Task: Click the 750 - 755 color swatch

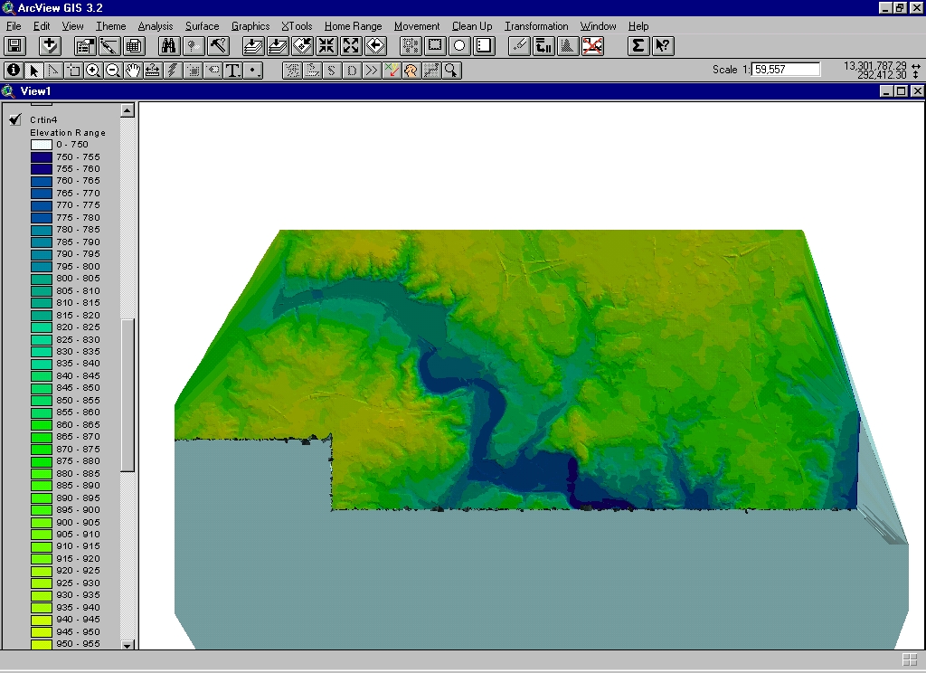Action: tap(42, 156)
